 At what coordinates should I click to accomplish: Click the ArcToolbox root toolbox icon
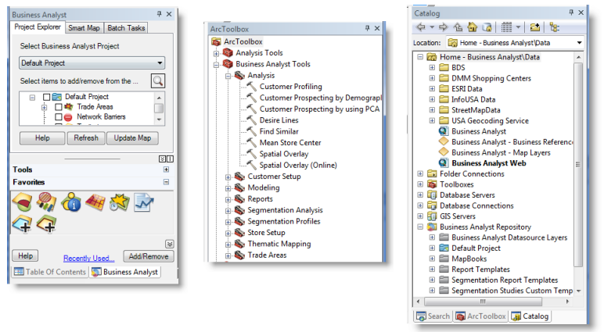[216, 41]
